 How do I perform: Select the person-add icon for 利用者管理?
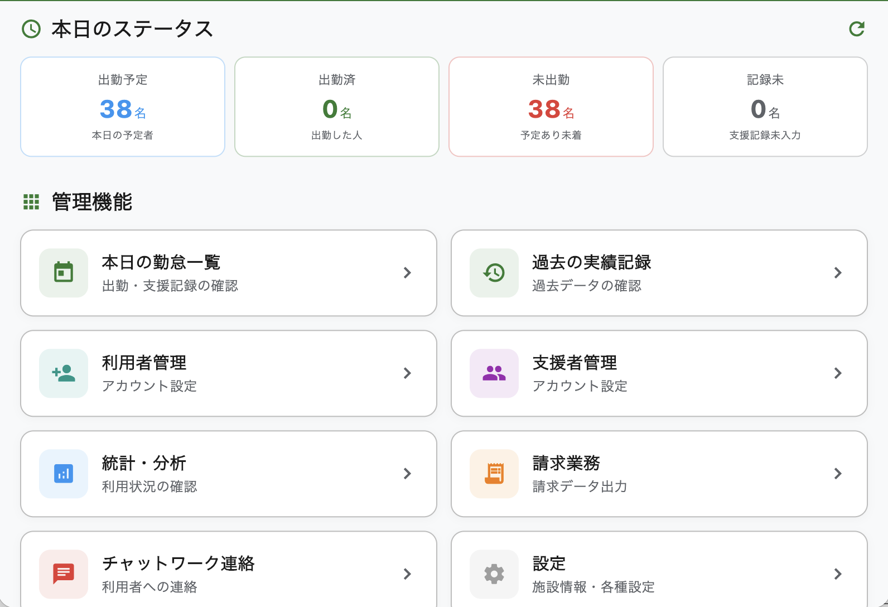coord(63,373)
